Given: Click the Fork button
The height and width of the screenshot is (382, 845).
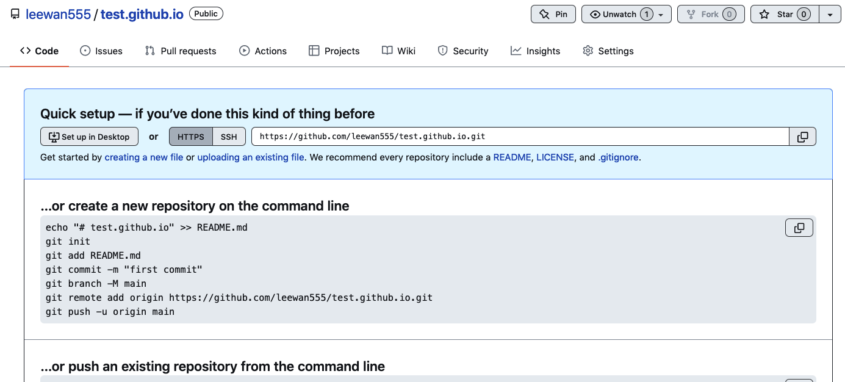Looking at the screenshot, I should pyautogui.click(x=711, y=14).
